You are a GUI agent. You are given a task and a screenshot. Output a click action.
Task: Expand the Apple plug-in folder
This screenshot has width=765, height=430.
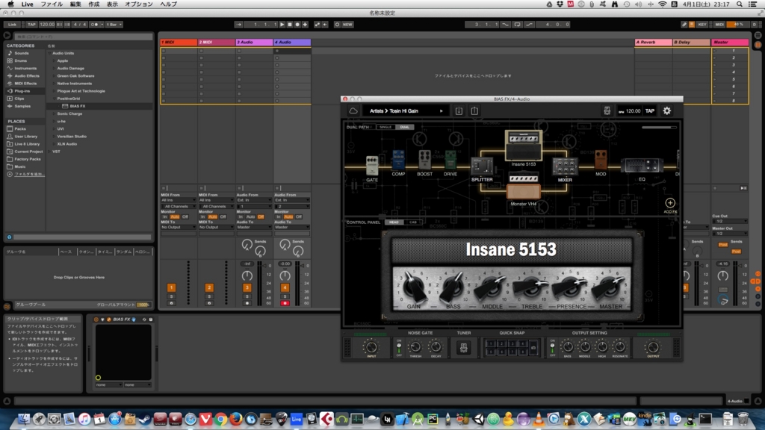click(54, 61)
